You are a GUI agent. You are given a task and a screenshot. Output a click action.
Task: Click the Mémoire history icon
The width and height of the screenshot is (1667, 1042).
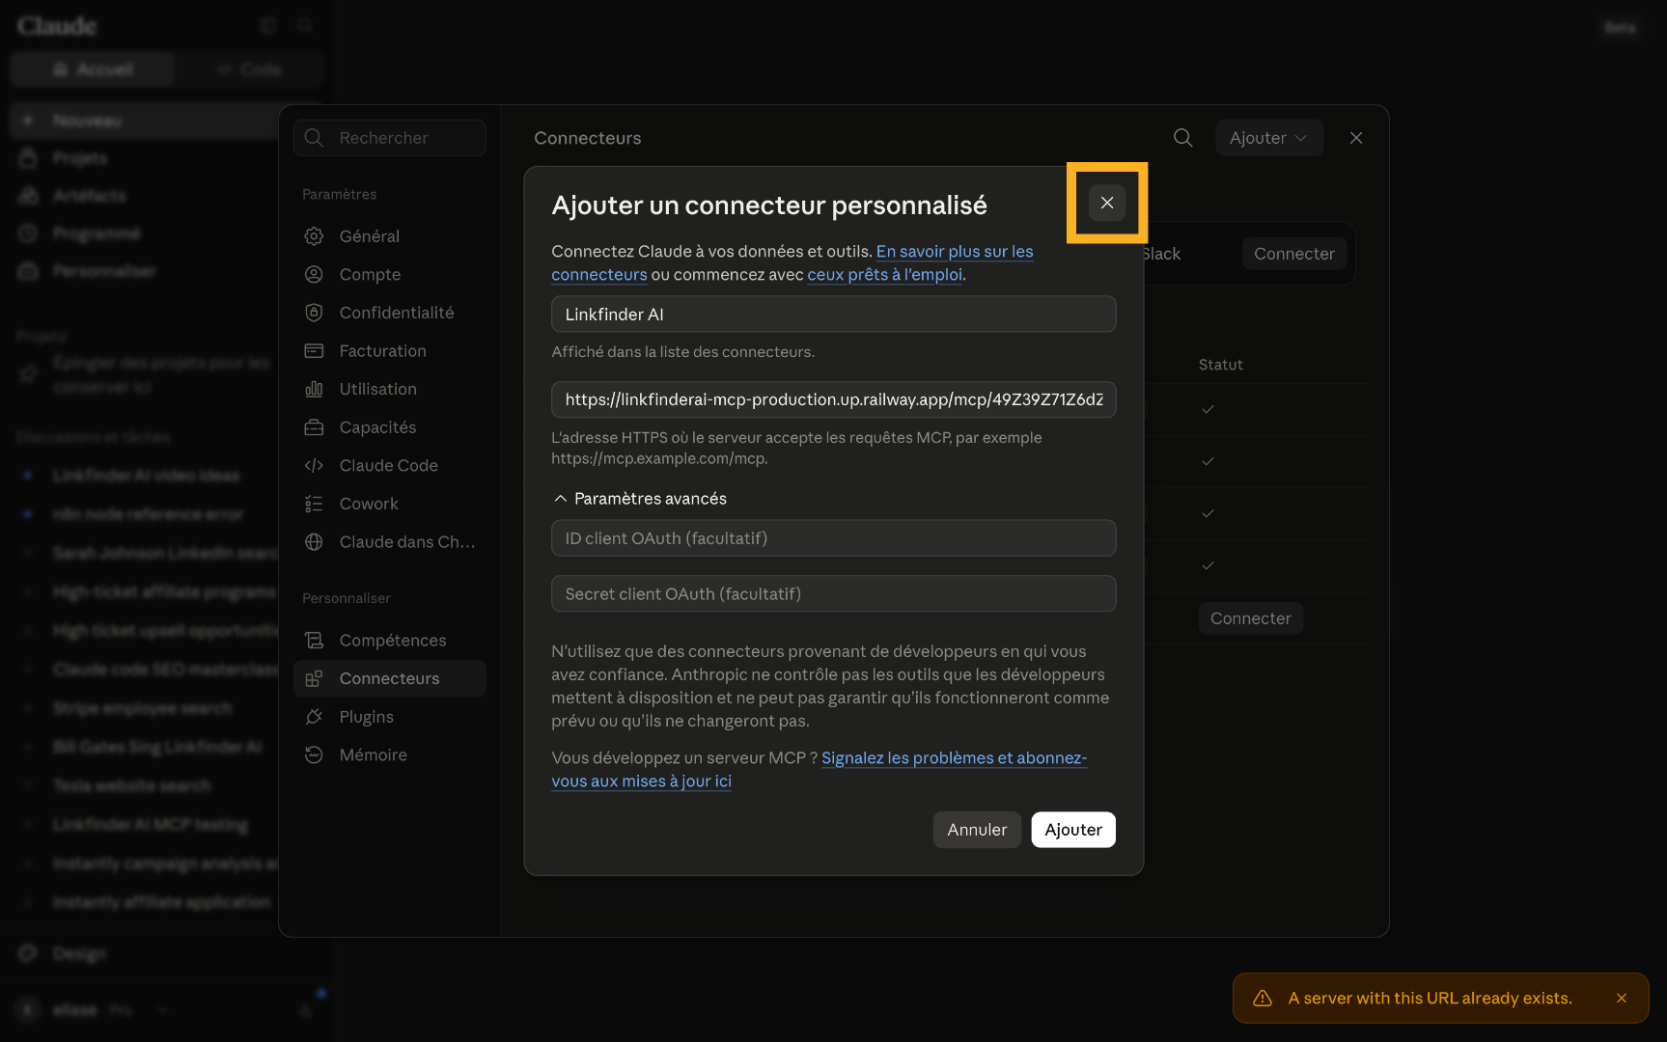click(x=314, y=754)
